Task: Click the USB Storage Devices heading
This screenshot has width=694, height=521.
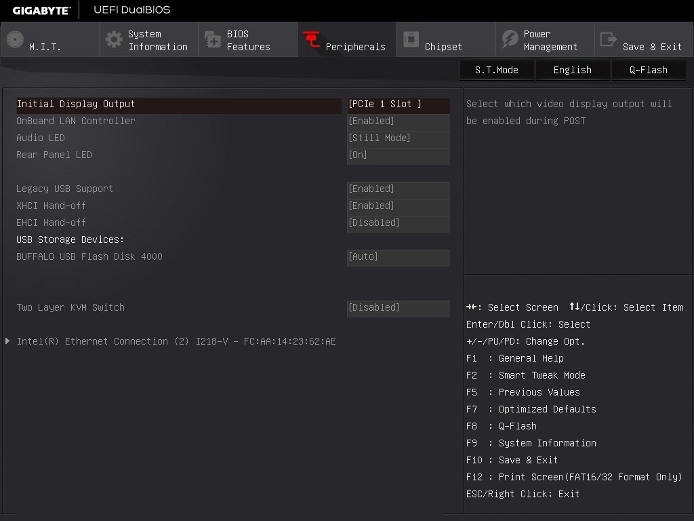Action: 70,239
